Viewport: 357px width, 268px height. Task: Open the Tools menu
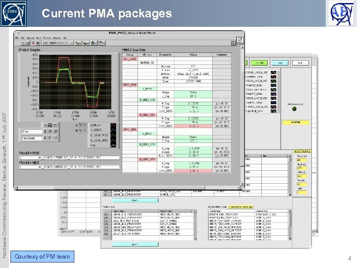point(39,38)
